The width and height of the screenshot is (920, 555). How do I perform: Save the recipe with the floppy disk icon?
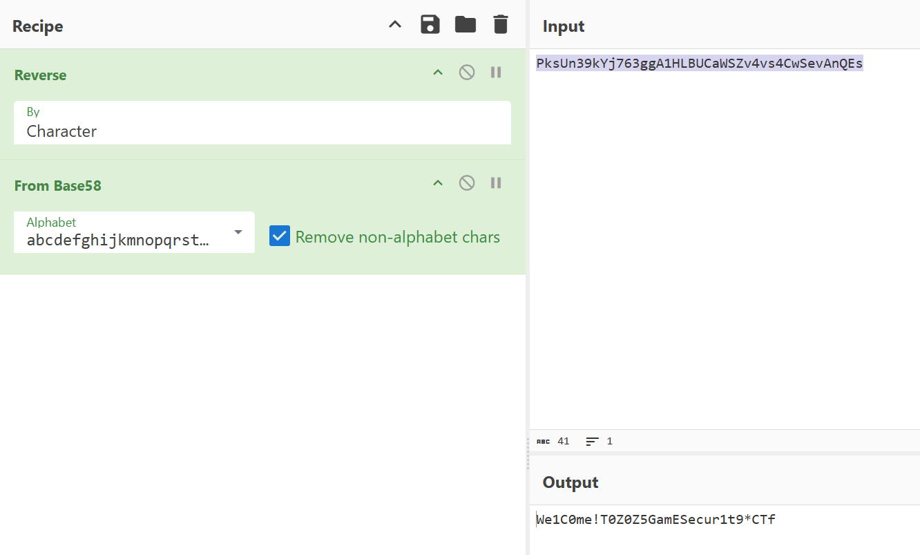[430, 25]
